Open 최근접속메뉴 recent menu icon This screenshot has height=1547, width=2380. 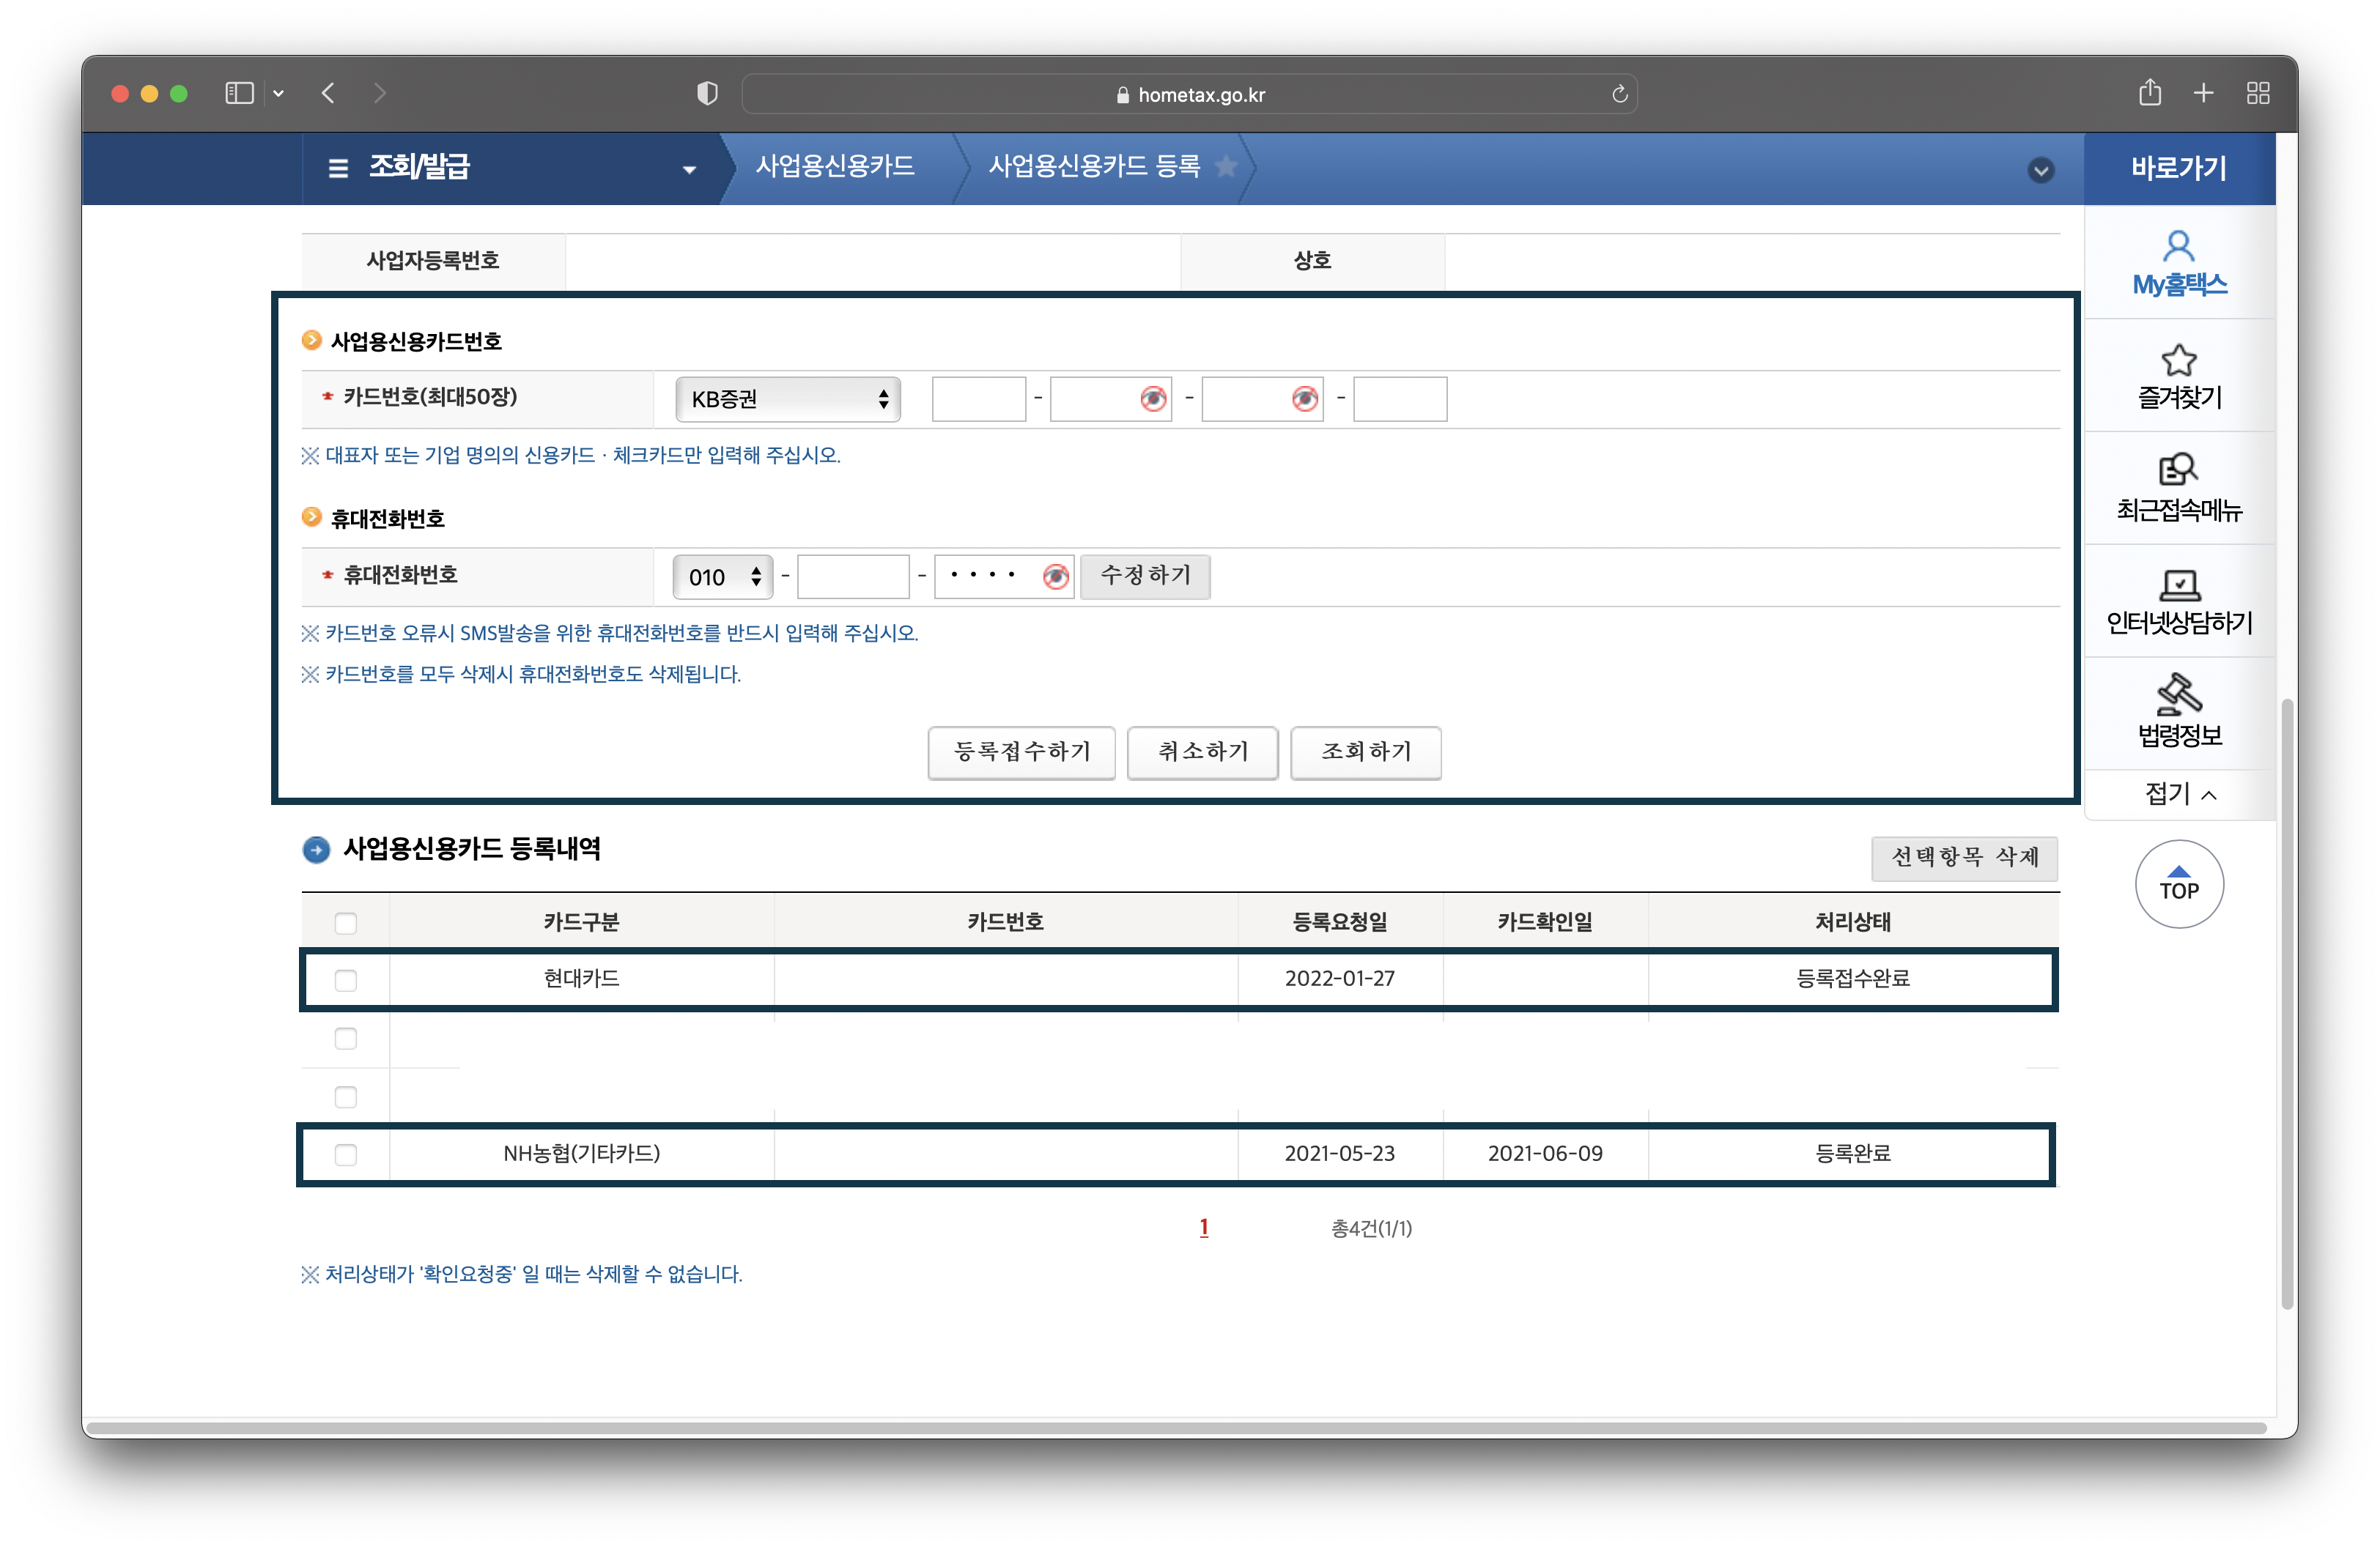click(2178, 488)
